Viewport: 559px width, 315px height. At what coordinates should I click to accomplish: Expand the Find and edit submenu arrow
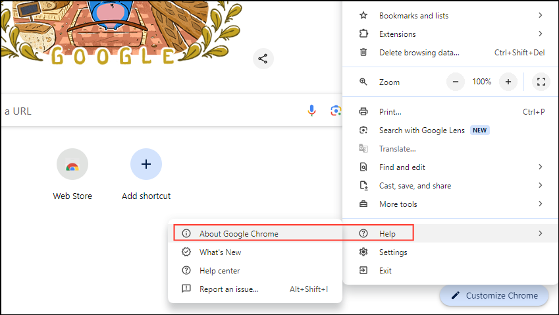(x=541, y=167)
